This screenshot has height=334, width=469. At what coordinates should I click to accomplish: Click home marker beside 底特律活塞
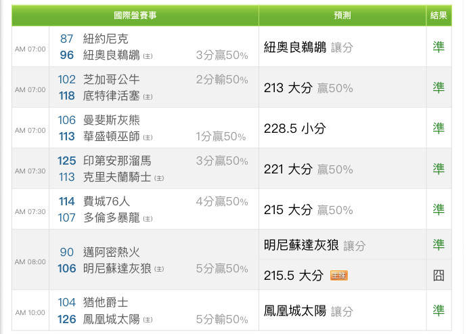tap(148, 97)
